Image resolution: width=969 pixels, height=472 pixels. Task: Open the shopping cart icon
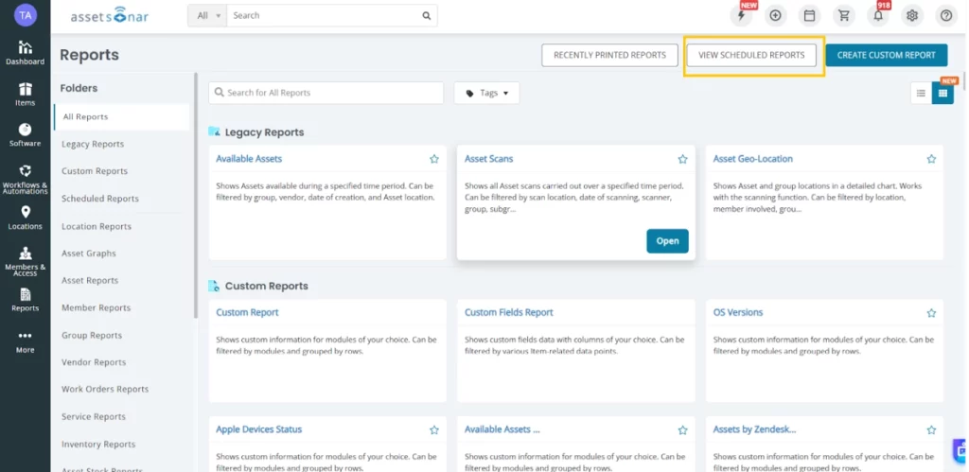[844, 16]
